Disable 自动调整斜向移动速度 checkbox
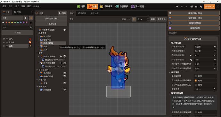The width and height of the screenshot is (221, 117). point(196,81)
